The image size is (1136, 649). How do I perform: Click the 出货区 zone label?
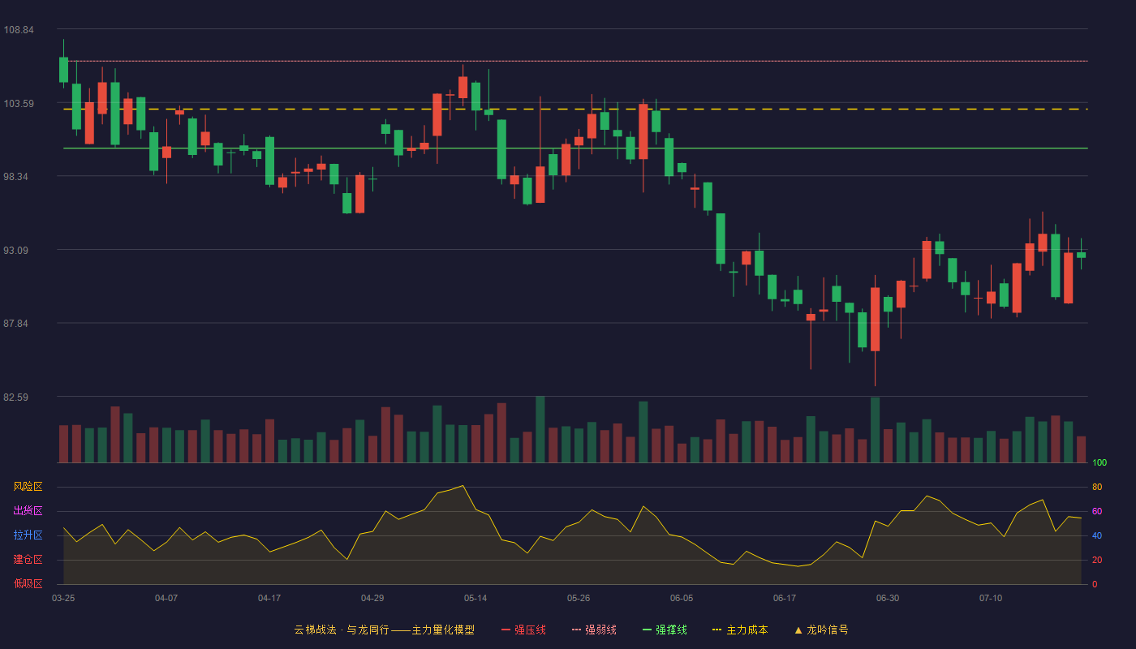tap(28, 511)
